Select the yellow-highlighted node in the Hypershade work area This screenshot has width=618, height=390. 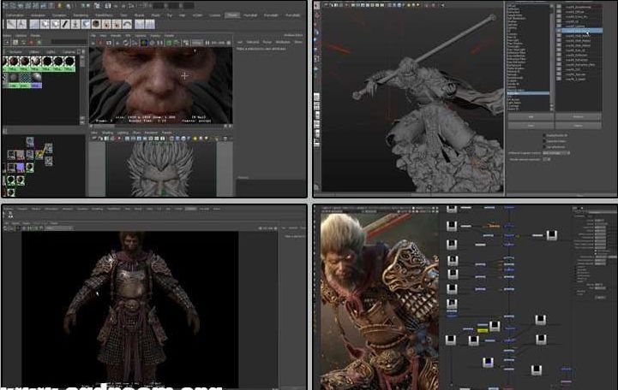pos(39,154)
